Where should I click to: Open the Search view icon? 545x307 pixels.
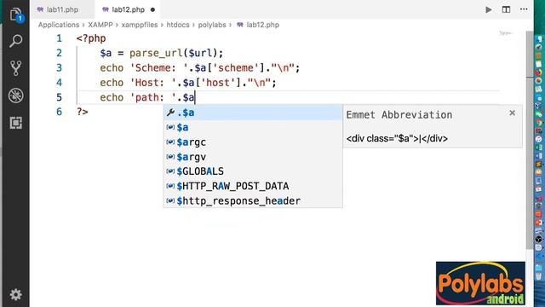point(15,41)
